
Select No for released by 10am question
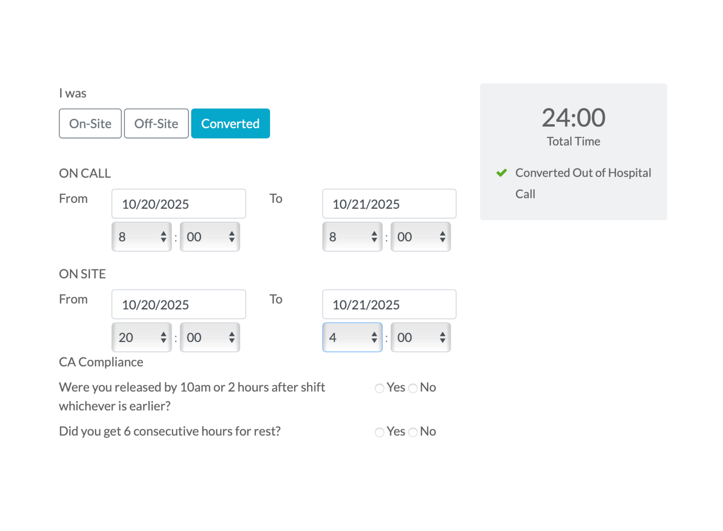click(x=413, y=388)
